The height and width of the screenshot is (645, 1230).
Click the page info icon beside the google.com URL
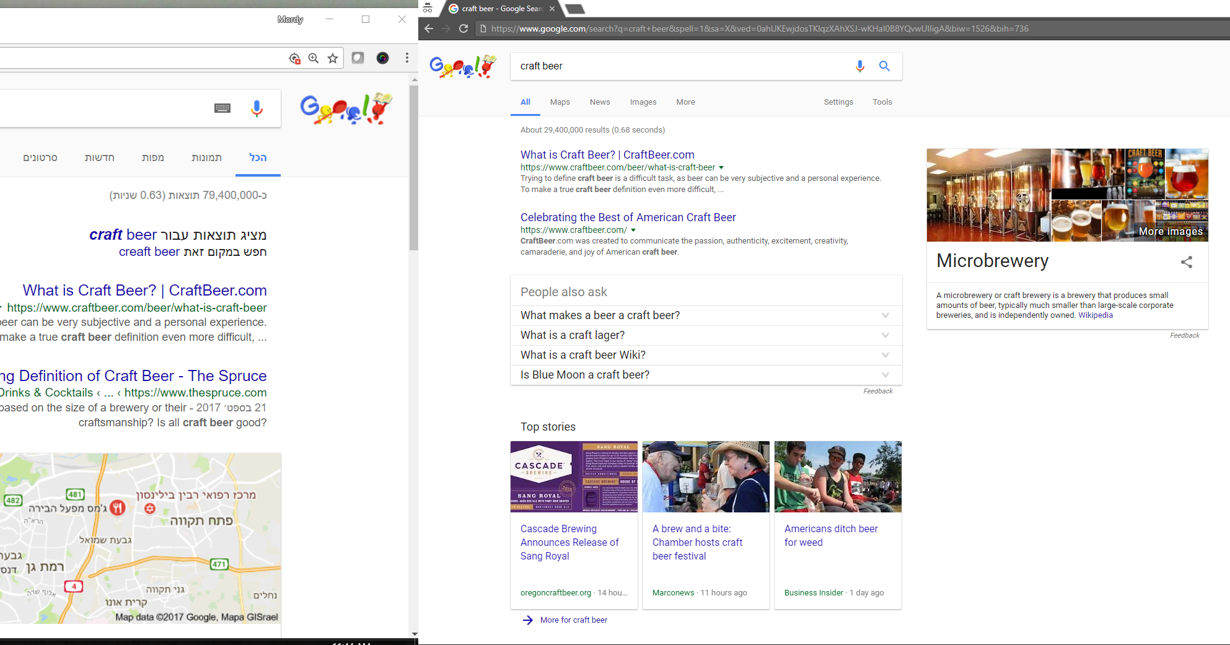coord(483,29)
